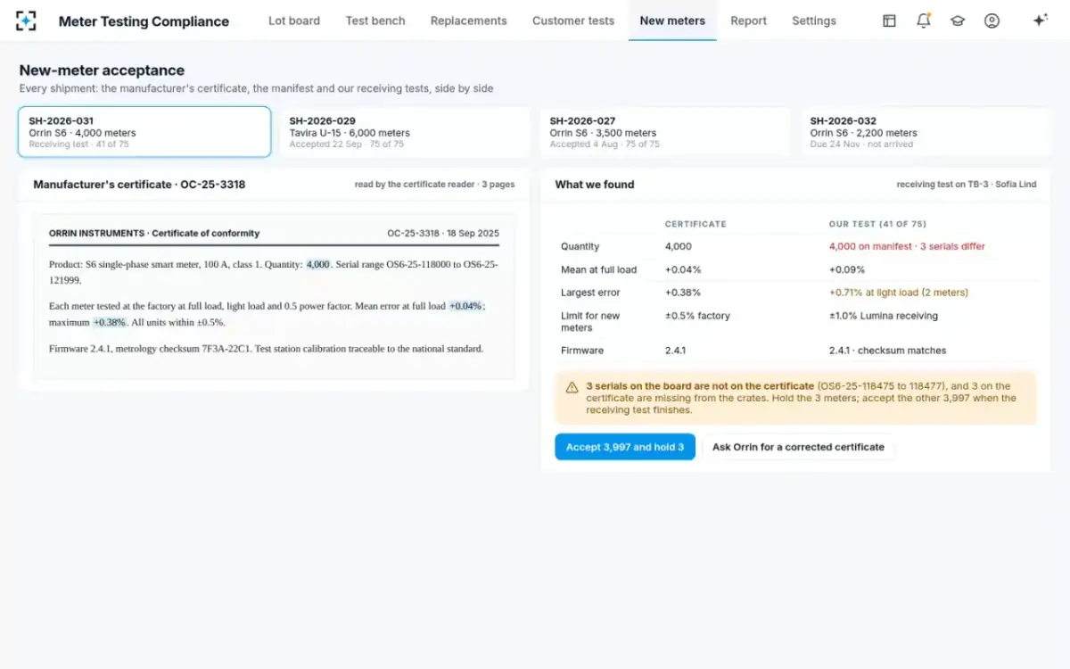
Task: Go to the Lot board tab
Action: pos(294,21)
